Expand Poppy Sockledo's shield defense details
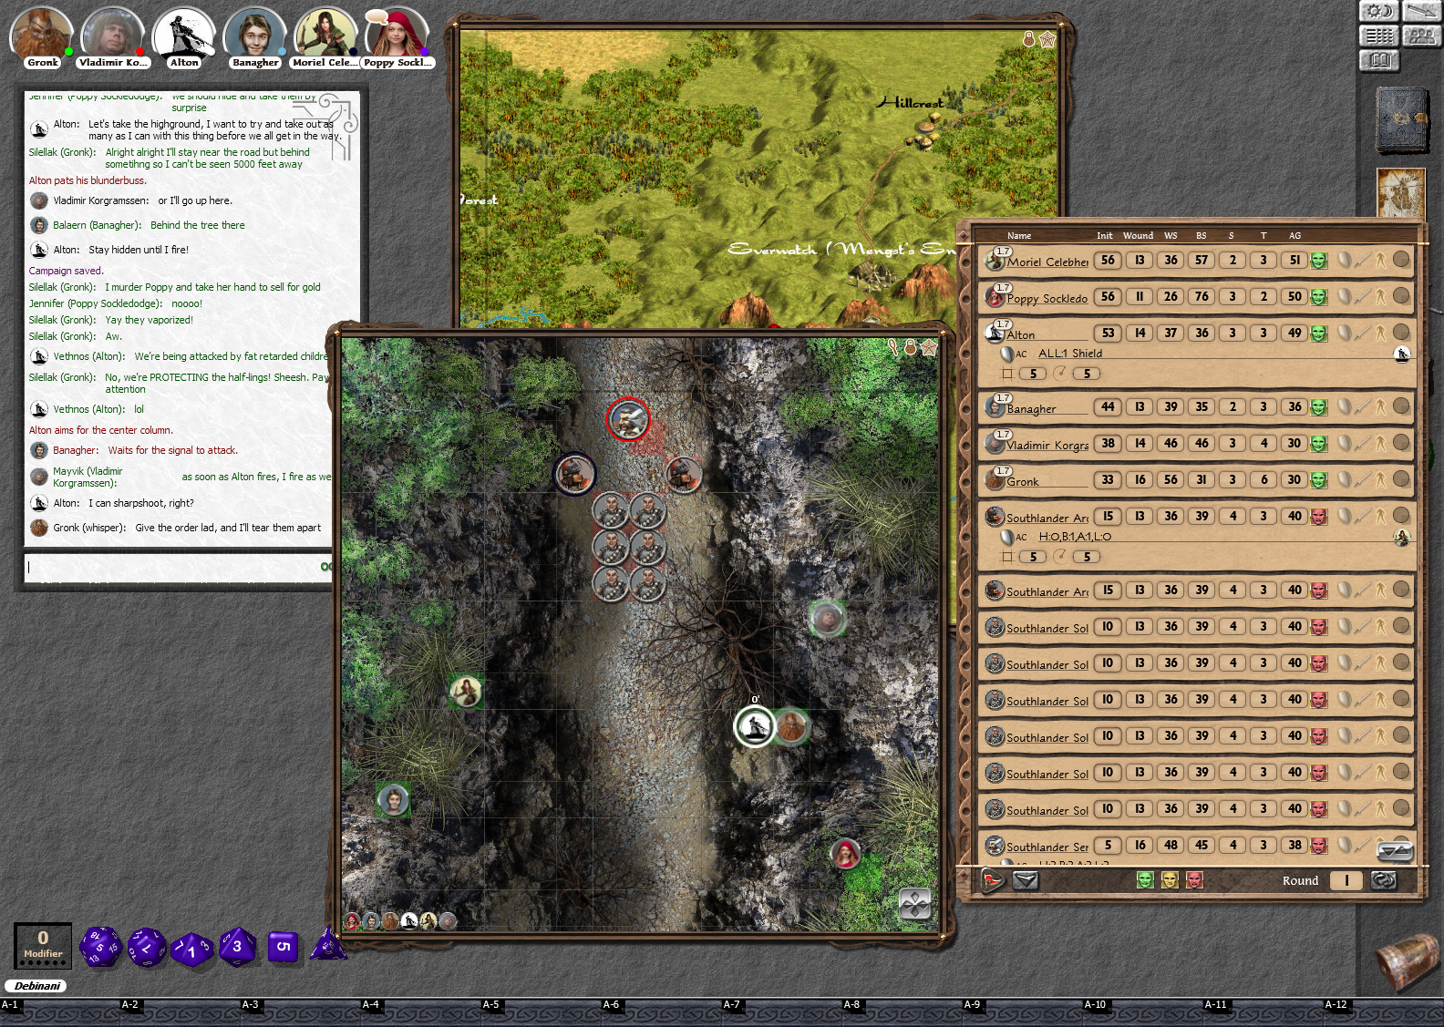 click(1345, 297)
